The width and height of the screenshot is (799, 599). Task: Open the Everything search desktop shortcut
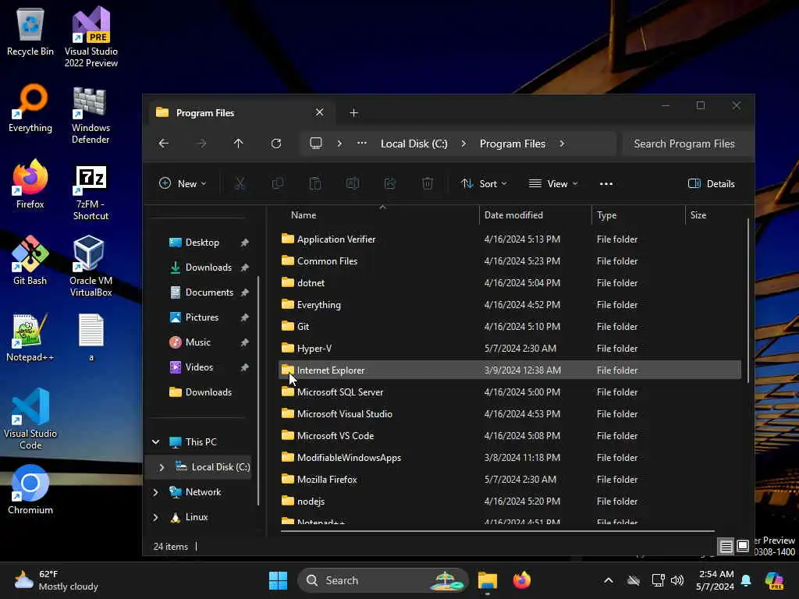point(30,108)
